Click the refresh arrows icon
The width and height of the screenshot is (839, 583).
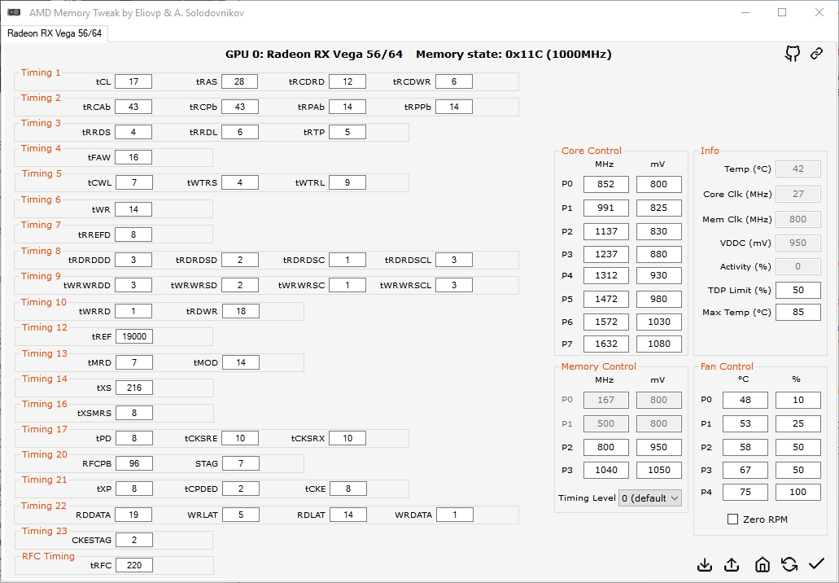click(789, 564)
